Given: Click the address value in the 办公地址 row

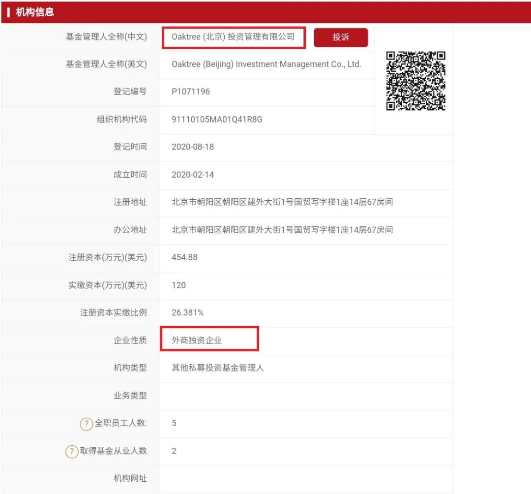Looking at the screenshot, I should pyautogui.click(x=282, y=230).
